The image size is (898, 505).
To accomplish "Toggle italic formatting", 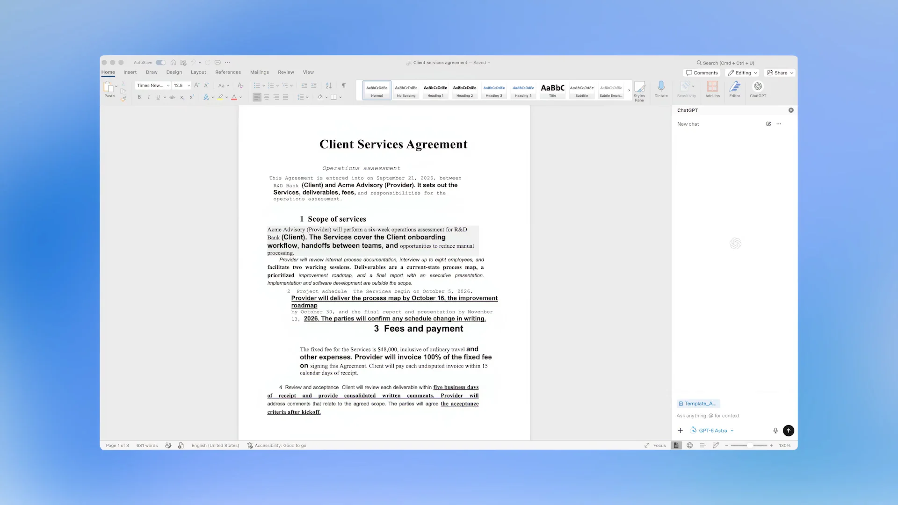I will 149,97.
